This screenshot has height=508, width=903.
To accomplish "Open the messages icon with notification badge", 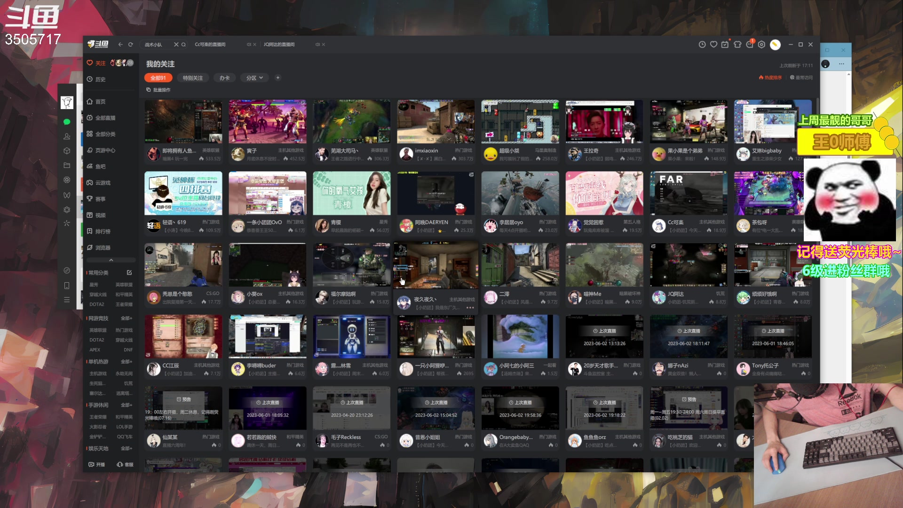I will 750,45.
